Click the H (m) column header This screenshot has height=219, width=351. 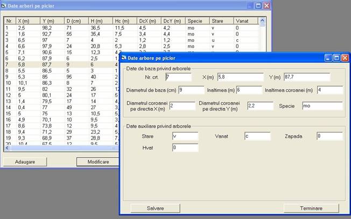coord(101,21)
